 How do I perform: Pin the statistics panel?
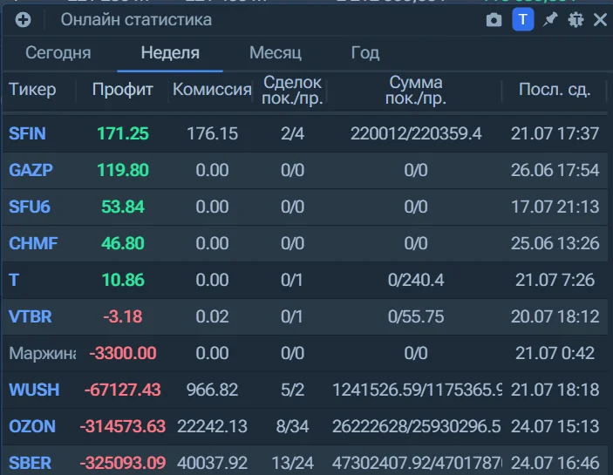pos(550,19)
